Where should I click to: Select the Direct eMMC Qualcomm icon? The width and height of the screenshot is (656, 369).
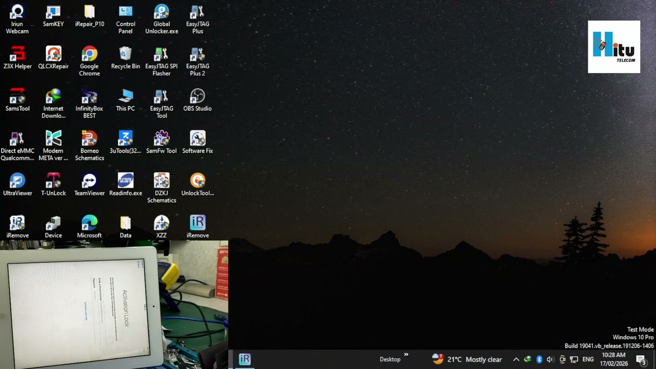coord(17,146)
